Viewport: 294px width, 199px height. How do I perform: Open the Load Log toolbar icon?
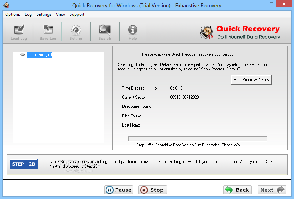(19, 30)
